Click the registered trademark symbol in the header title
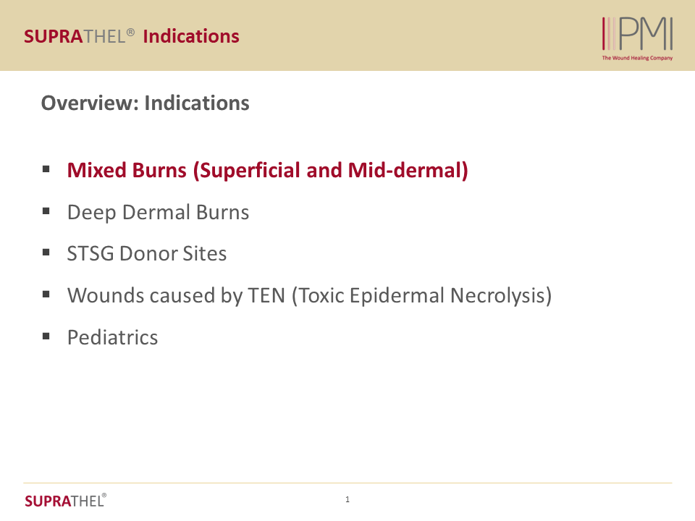 coord(131,33)
